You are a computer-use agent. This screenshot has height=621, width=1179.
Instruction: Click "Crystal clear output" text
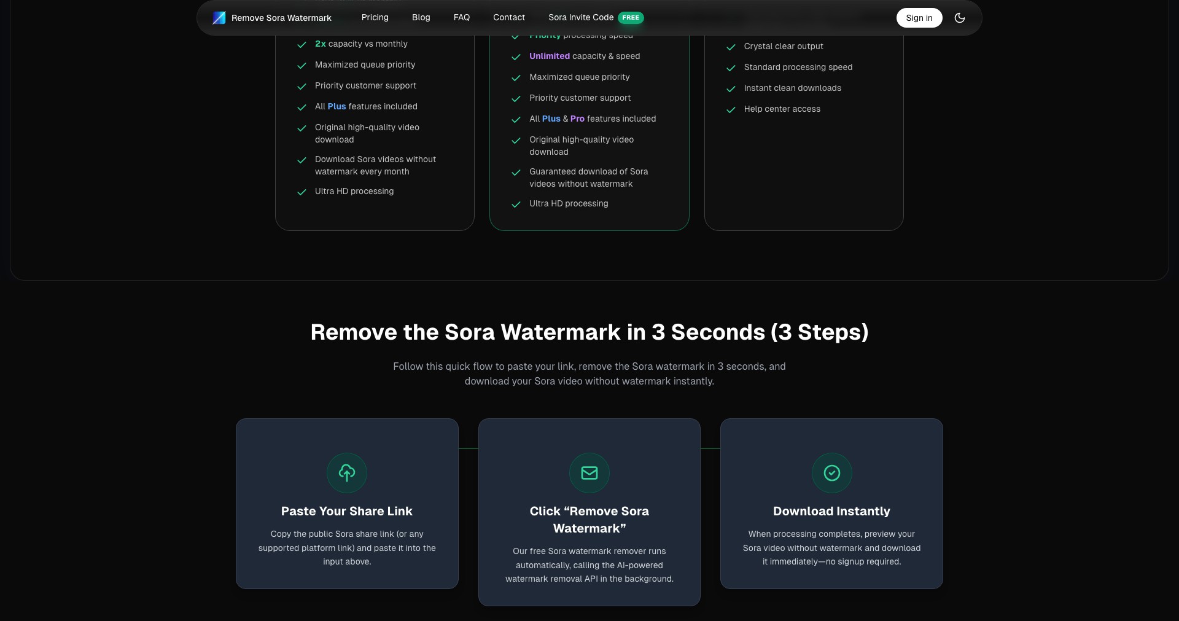coord(784,46)
